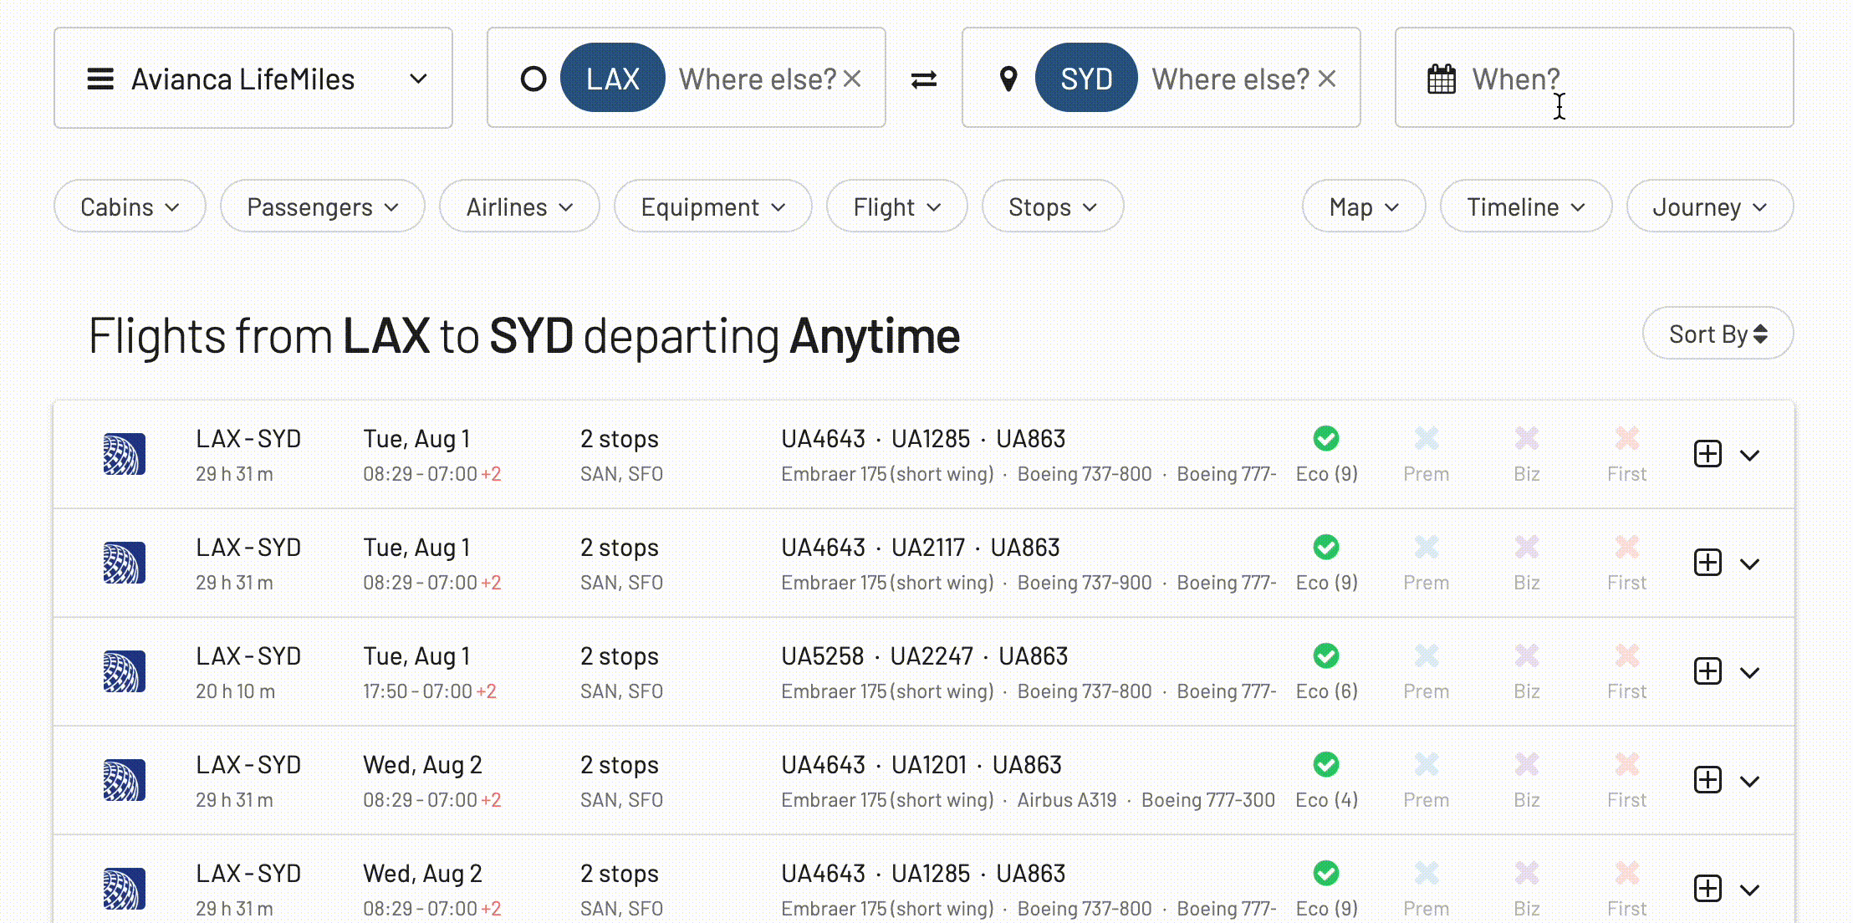Click United logo on 20 h 10 m flight
Viewport: 1853px width, 923px height.
point(124,671)
